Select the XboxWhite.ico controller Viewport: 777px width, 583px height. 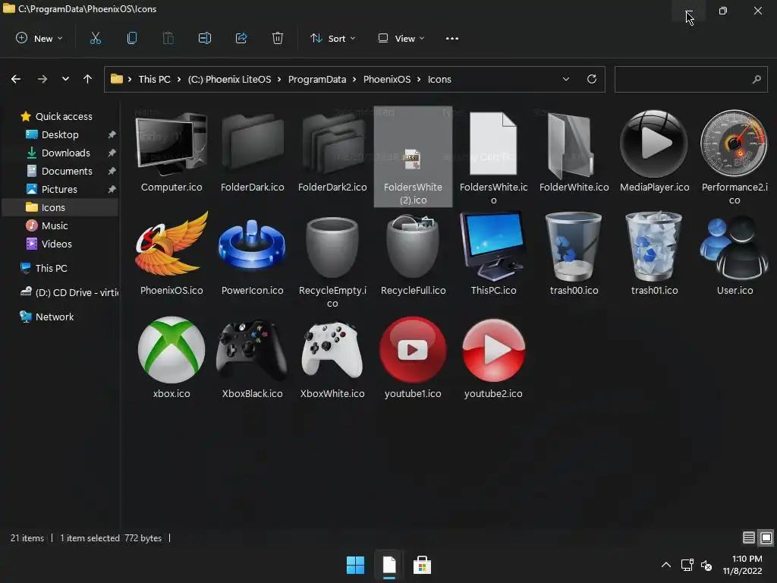(x=332, y=357)
